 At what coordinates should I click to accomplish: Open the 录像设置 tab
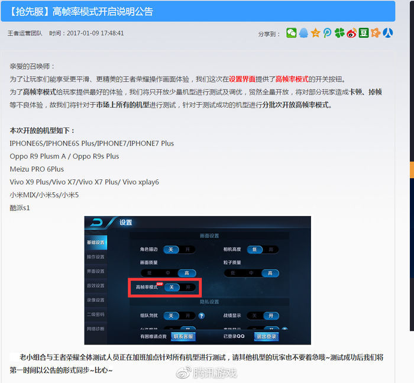coord(96,300)
